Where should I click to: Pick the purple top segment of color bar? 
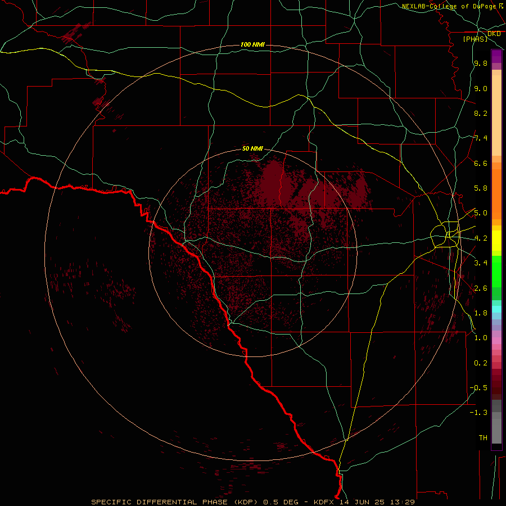tap(496, 56)
